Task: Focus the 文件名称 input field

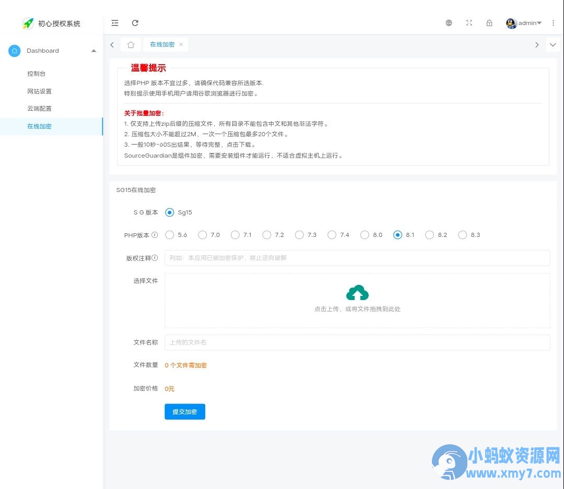Action: pyautogui.click(x=357, y=342)
